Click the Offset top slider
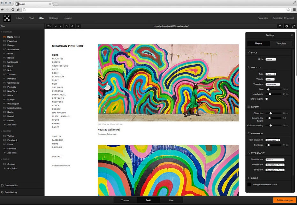Screen dimensions: 297x205 pos(273,113)
